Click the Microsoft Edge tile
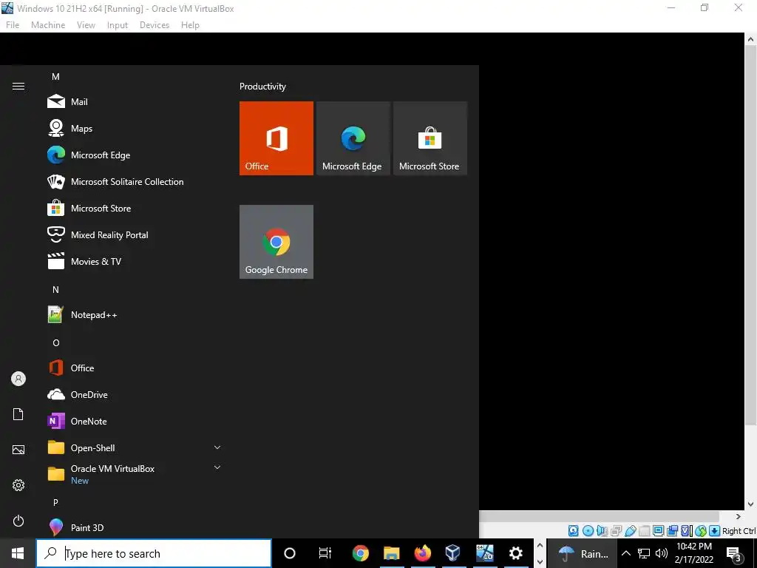This screenshot has width=757, height=568. [353, 138]
